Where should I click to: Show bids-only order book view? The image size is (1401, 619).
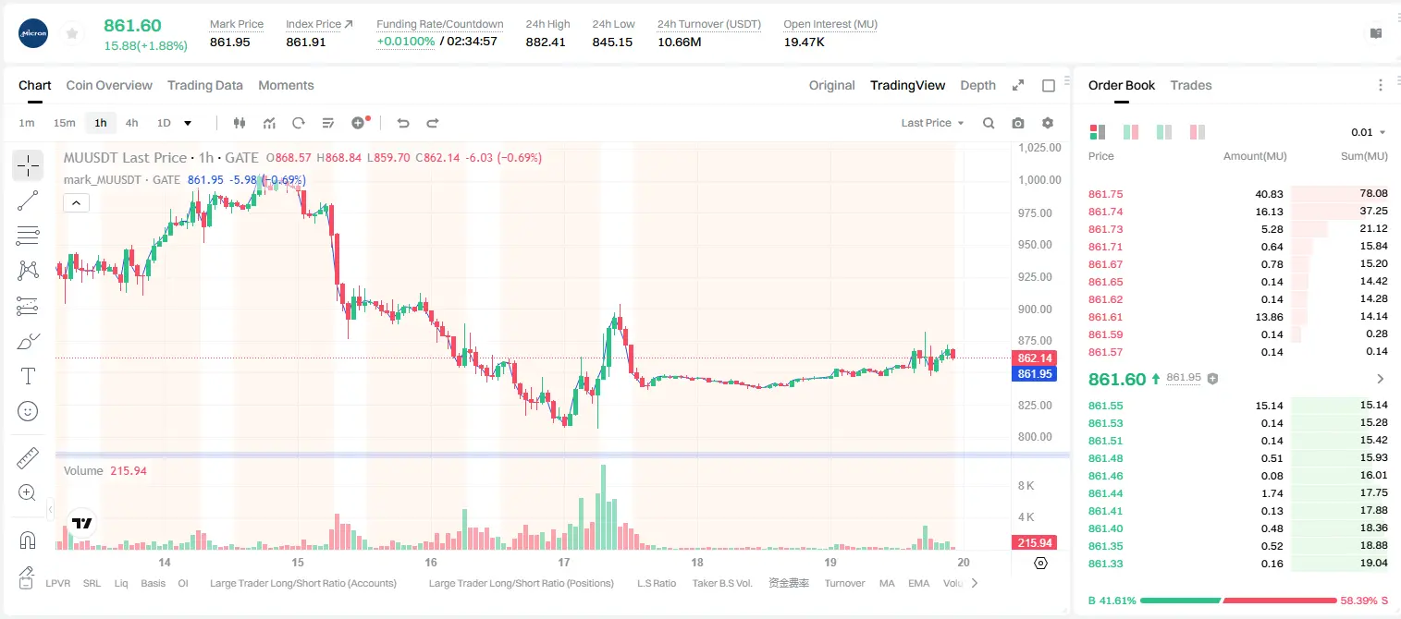[x=1164, y=132]
